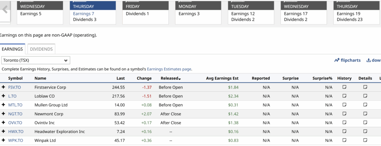The image size is (381, 146).
Task: Open the History icon for Newmont Corp
Action: [x=344, y=114]
